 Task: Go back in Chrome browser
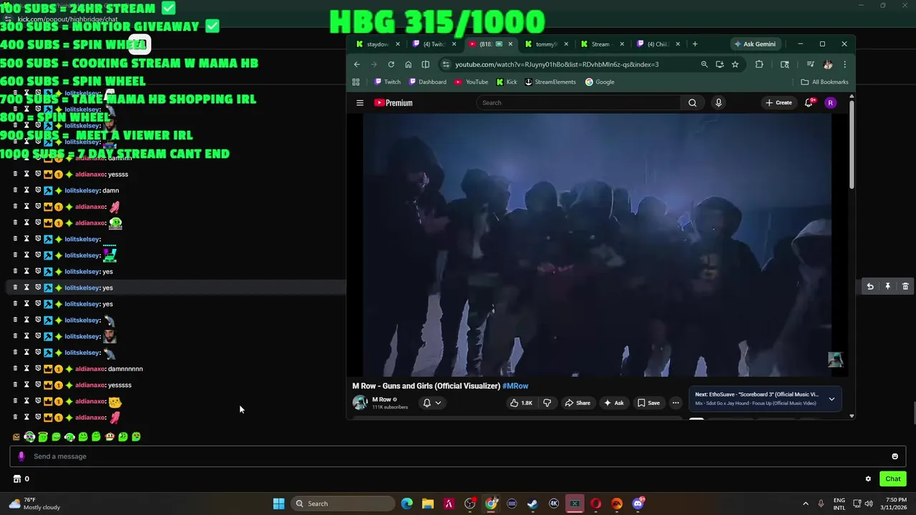[x=357, y=64]
